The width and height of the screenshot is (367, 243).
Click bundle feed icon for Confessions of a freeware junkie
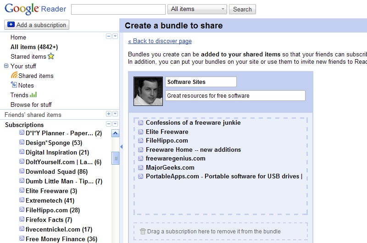point(140,123)
